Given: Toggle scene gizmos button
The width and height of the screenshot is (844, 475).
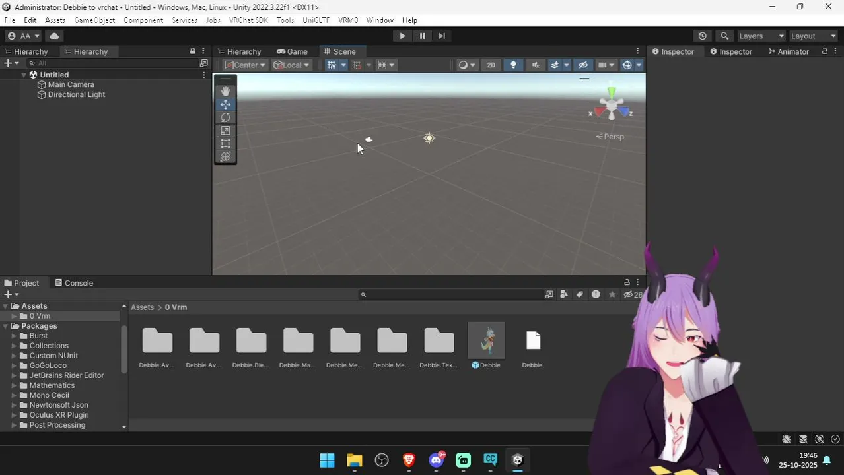Looking at the screenshot, I should coord(627,65).
